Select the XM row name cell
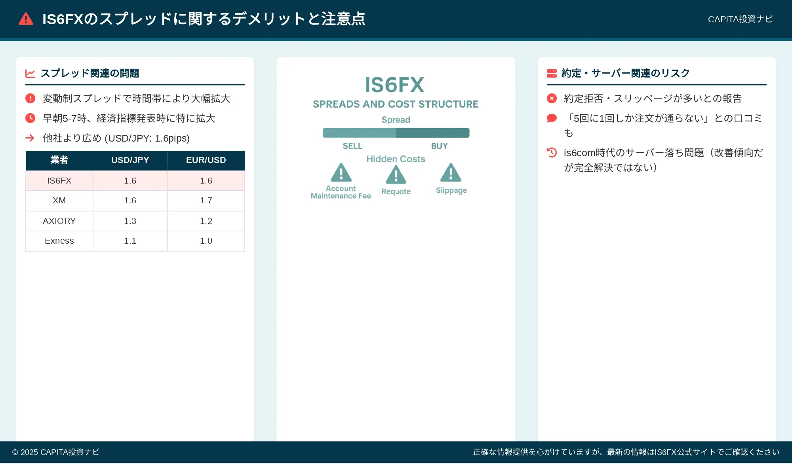792x464 pixels. pyautogui.click(x=59, y=201)
